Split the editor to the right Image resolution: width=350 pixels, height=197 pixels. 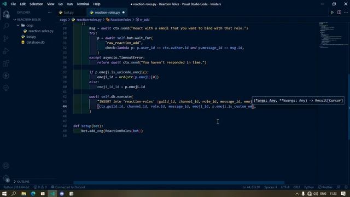(x=339, y=13)
